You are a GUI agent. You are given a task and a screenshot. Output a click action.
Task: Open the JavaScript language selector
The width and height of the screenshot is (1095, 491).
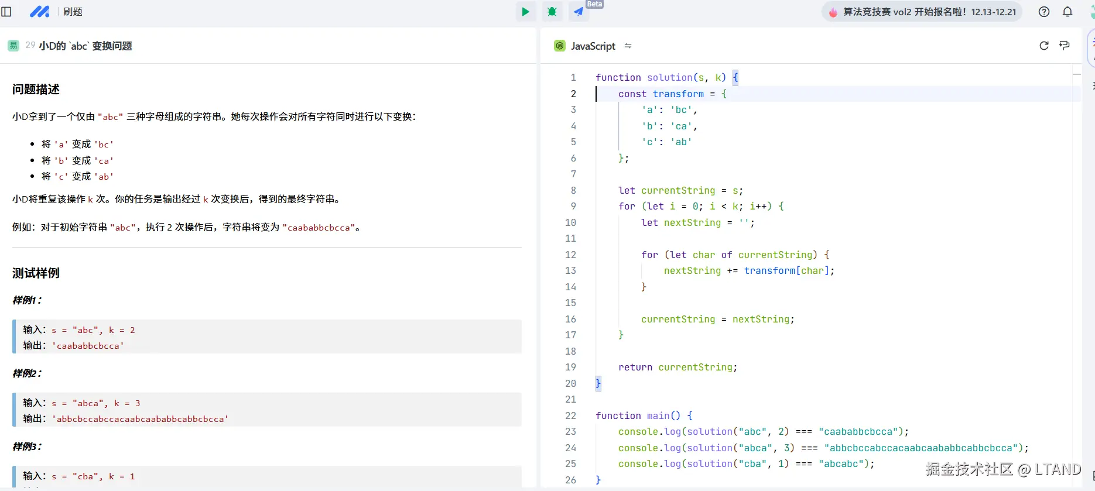[x=593, y=46]
